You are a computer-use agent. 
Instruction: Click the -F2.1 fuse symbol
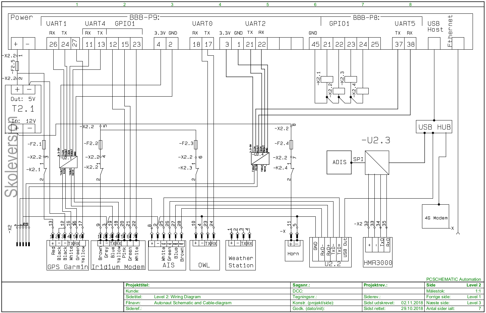44,145
